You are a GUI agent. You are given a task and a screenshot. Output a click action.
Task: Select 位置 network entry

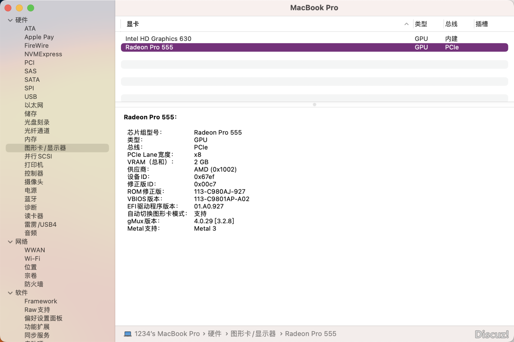click(31, 267)
